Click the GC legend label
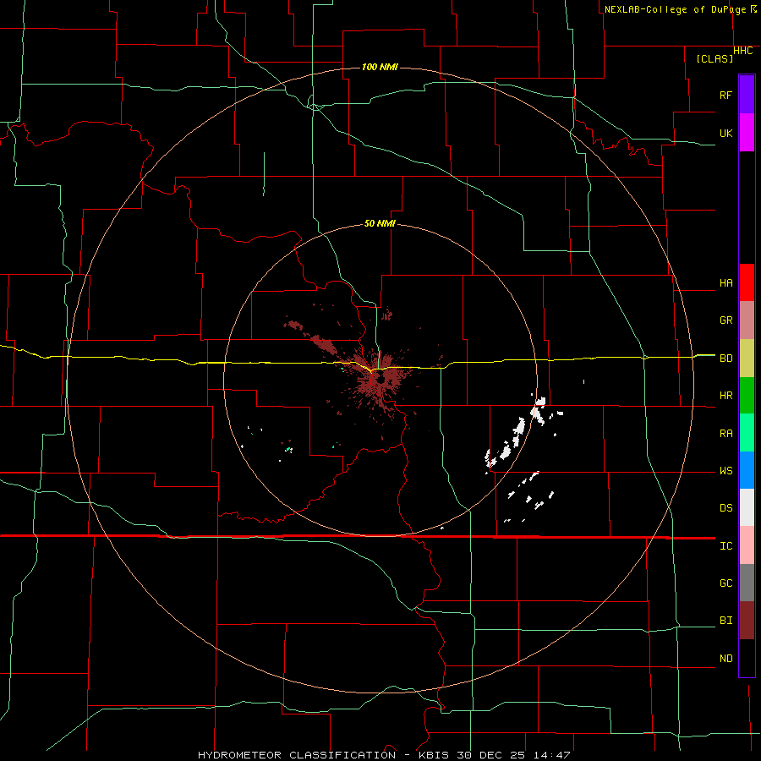761x761 pixels. 725,583
